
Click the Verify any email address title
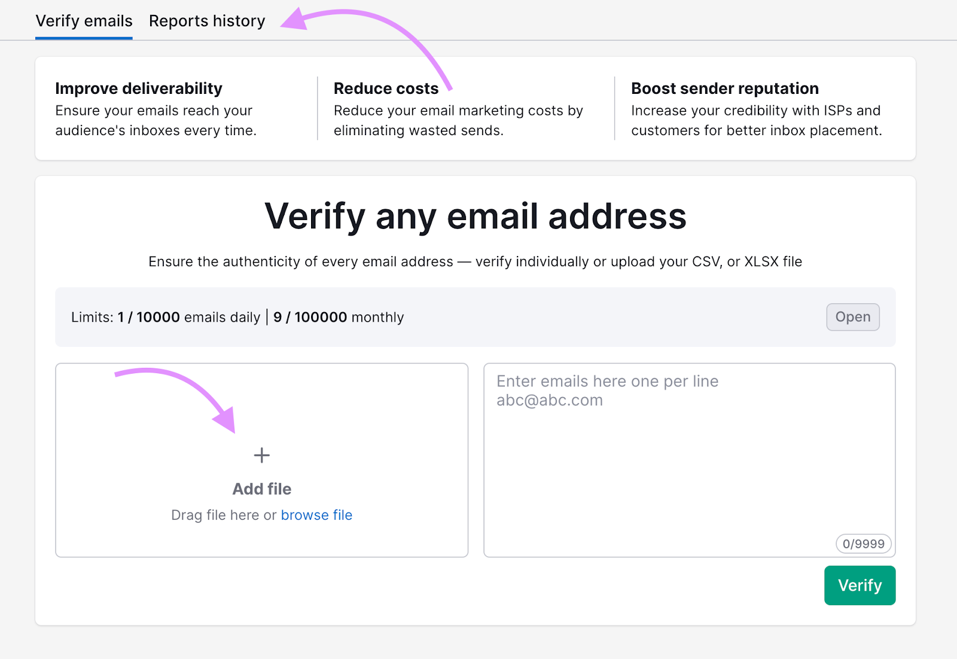click(x=476, y=216)
